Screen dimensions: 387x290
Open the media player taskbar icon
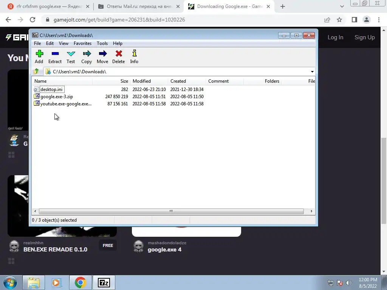point(57,282)
